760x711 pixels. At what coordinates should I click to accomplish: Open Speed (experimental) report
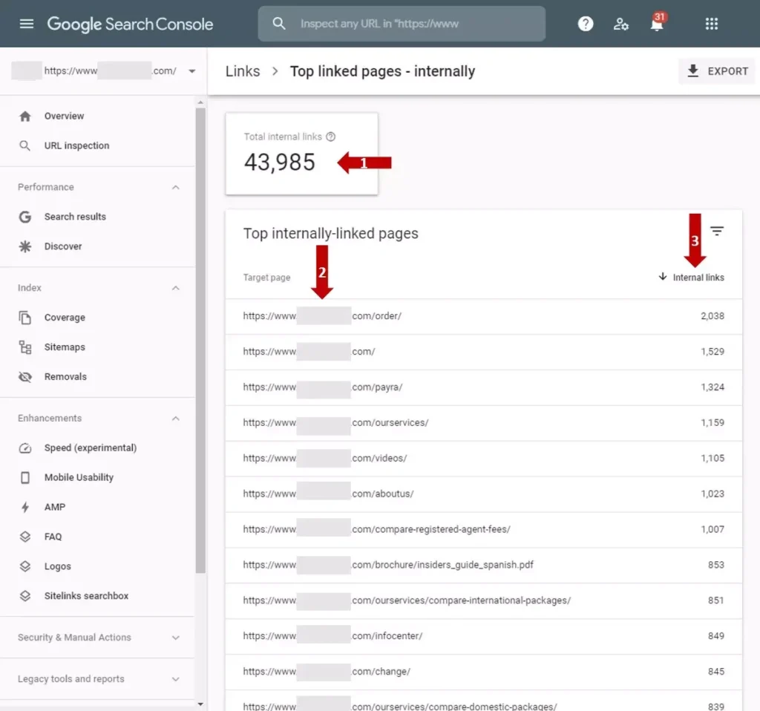coord(91,448)
